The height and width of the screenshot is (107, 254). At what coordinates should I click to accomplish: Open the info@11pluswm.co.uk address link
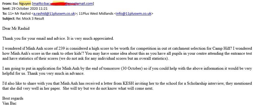click(x=134, y=14)
